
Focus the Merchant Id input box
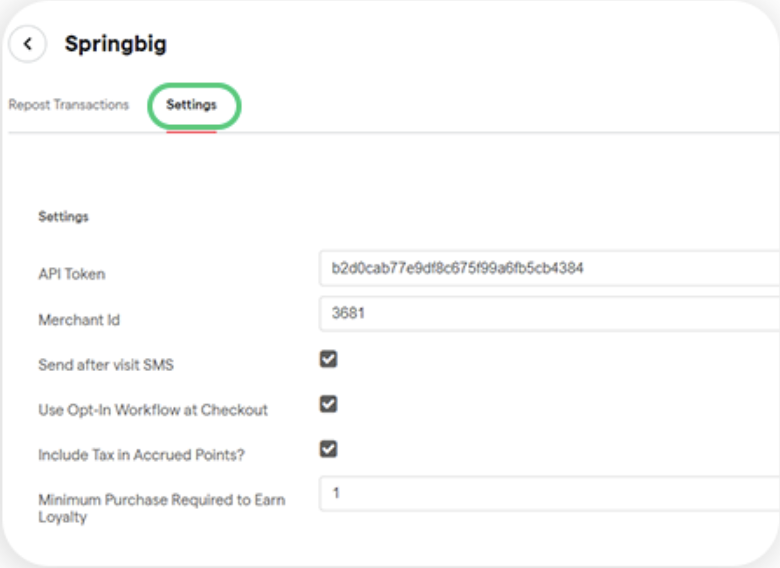pos(549,313)
